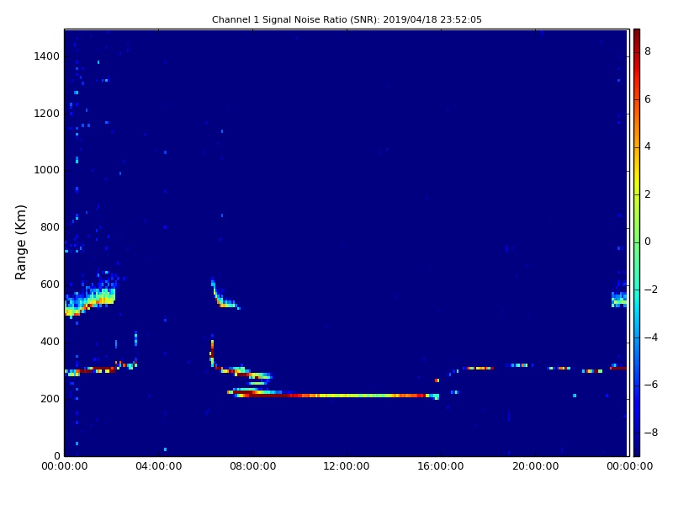This screenshot has width=673, height=505.
Task: Click the long red echo band near 200 km
Action: 333,395
